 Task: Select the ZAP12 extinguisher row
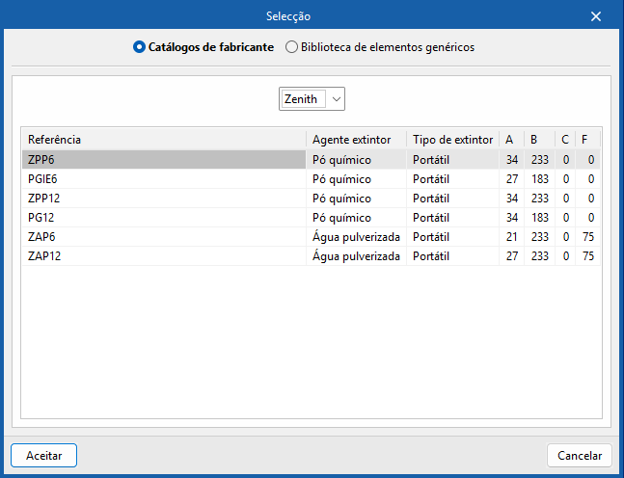point(164,255)
